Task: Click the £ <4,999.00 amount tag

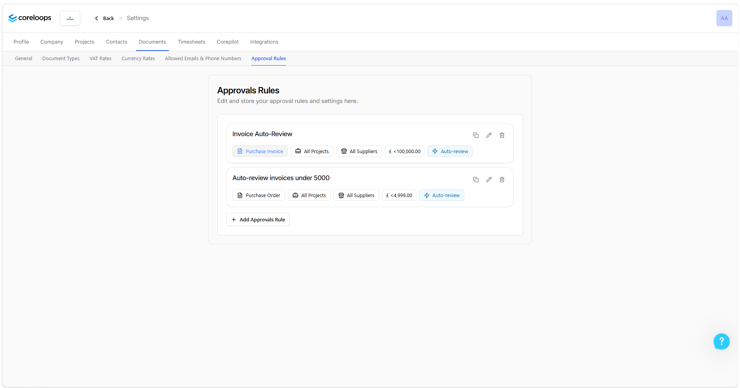Action: click(399, 196)
